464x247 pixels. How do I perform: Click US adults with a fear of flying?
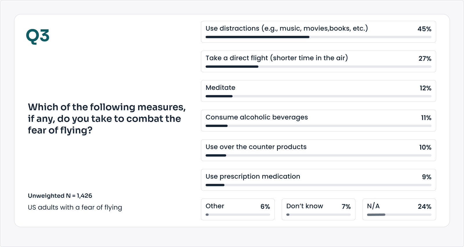pyautogui.click(x=75, y=208)
